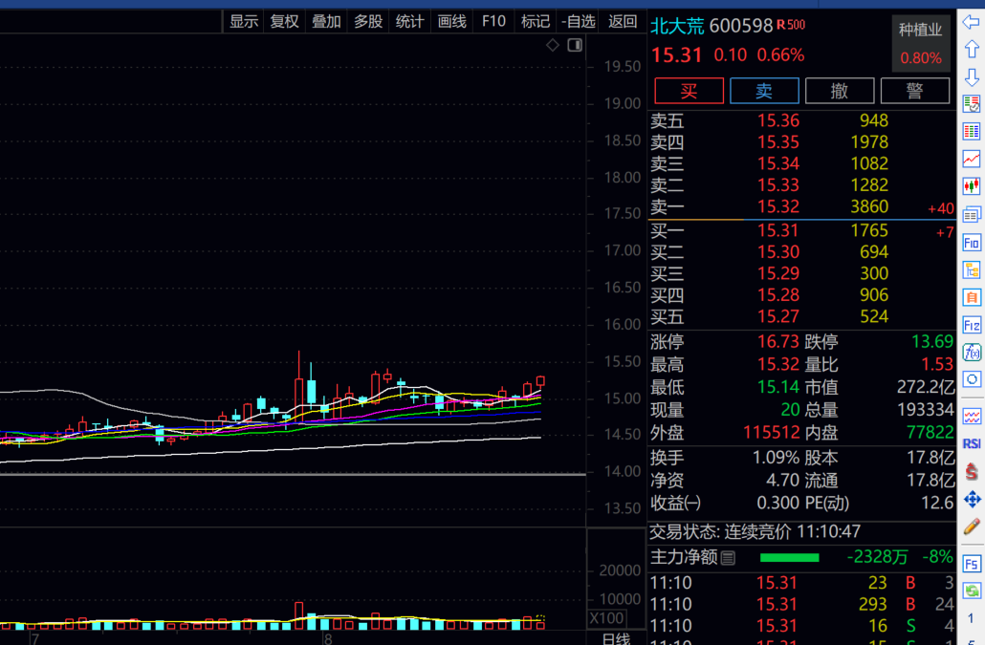
Task: Open the multi-line wave indicator icon
Action: pyautogui.click(x=972, y=416)
